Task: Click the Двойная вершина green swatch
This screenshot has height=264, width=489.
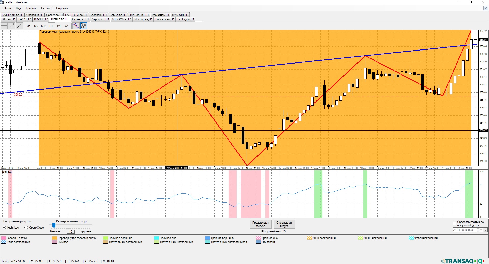Action: coord(105,238)
